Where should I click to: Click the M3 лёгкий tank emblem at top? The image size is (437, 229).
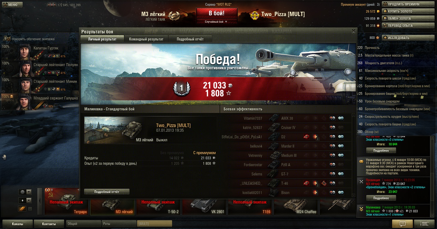click(174, 16)
